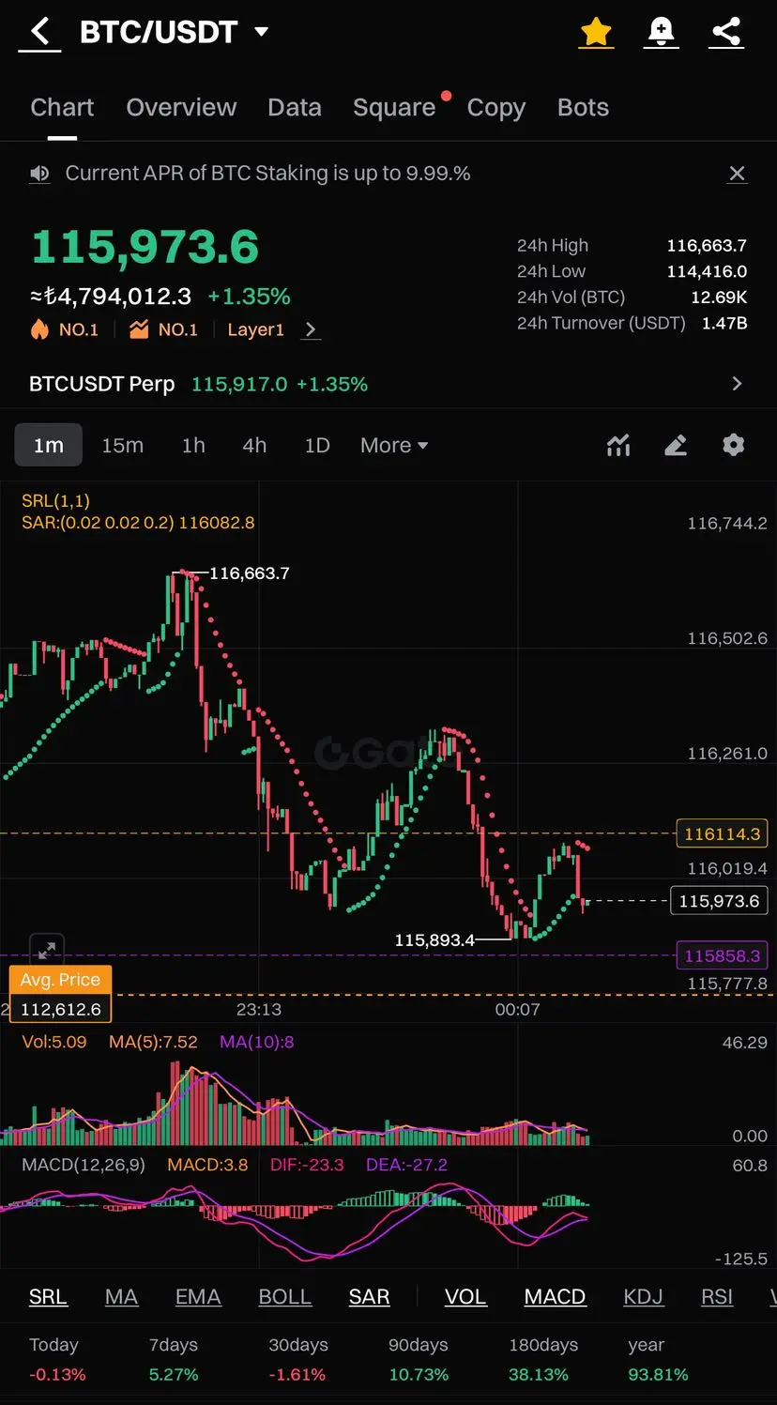Tap the Avg. Price label
This screenshot has width=777, height=1405.
60,980
